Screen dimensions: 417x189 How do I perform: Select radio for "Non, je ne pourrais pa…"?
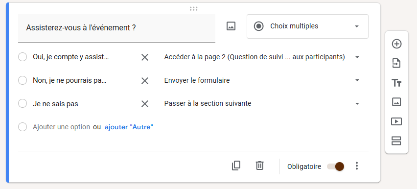pyautogui.click(x=23, y=80)
